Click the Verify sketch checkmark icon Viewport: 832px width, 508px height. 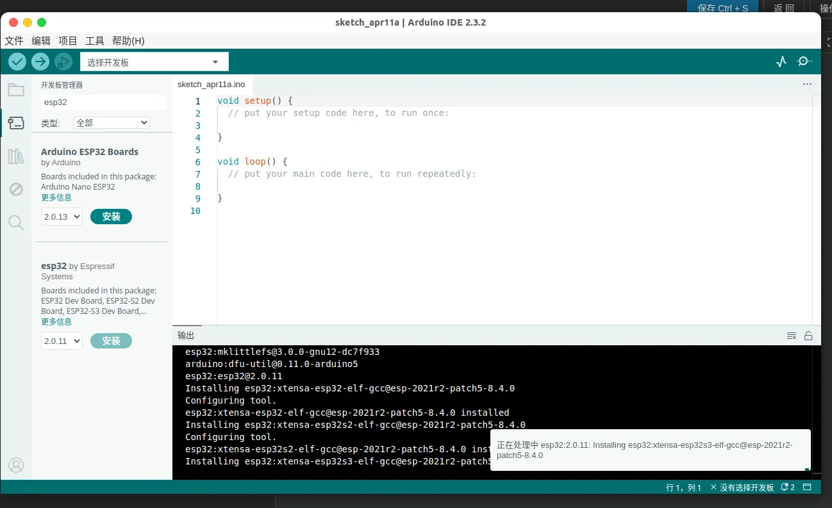[x=17, y=61]
